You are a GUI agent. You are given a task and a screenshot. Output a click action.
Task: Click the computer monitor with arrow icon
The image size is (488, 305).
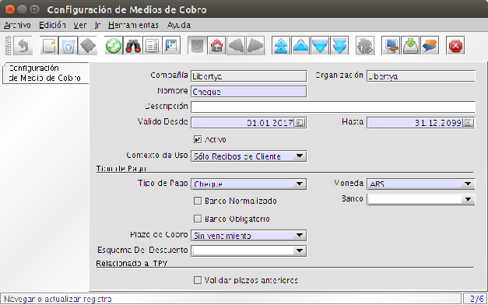(x=391, y=46)
